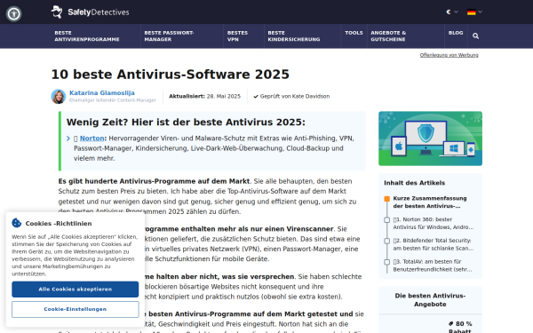Expand the currency dropdown arrow

coord(457,12)
